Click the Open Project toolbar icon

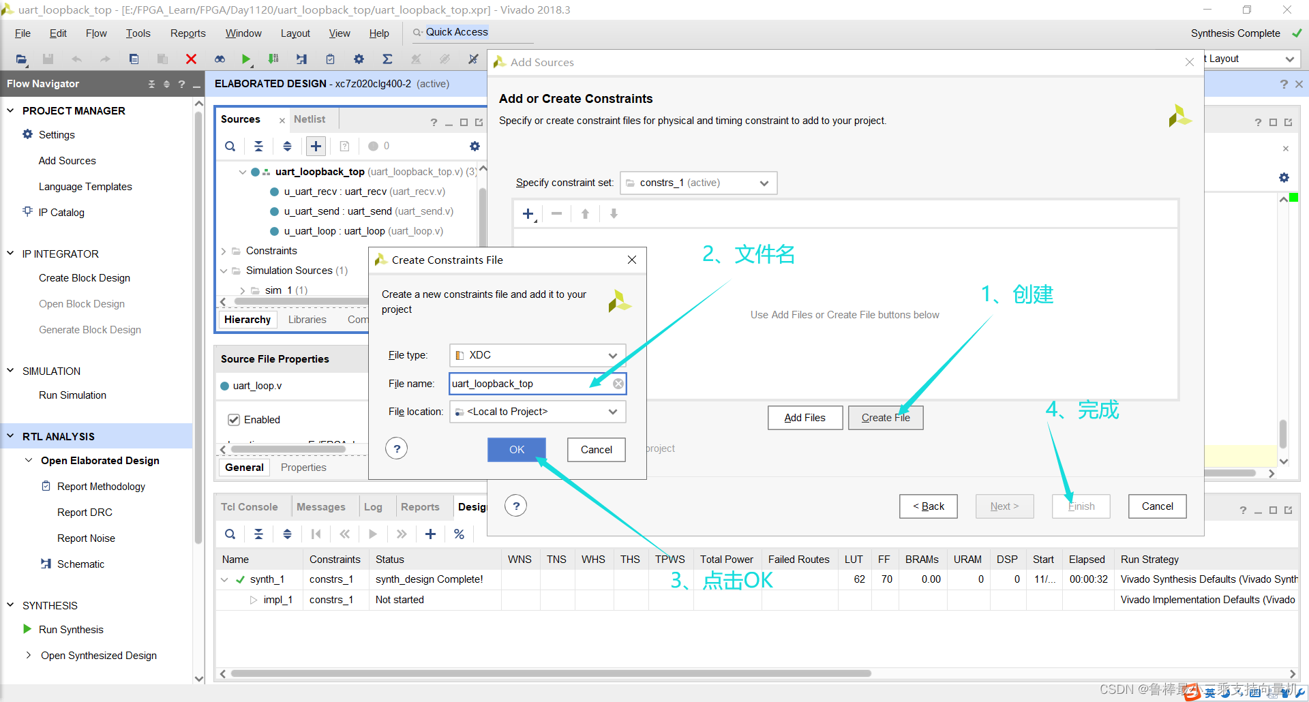point(22,59)
